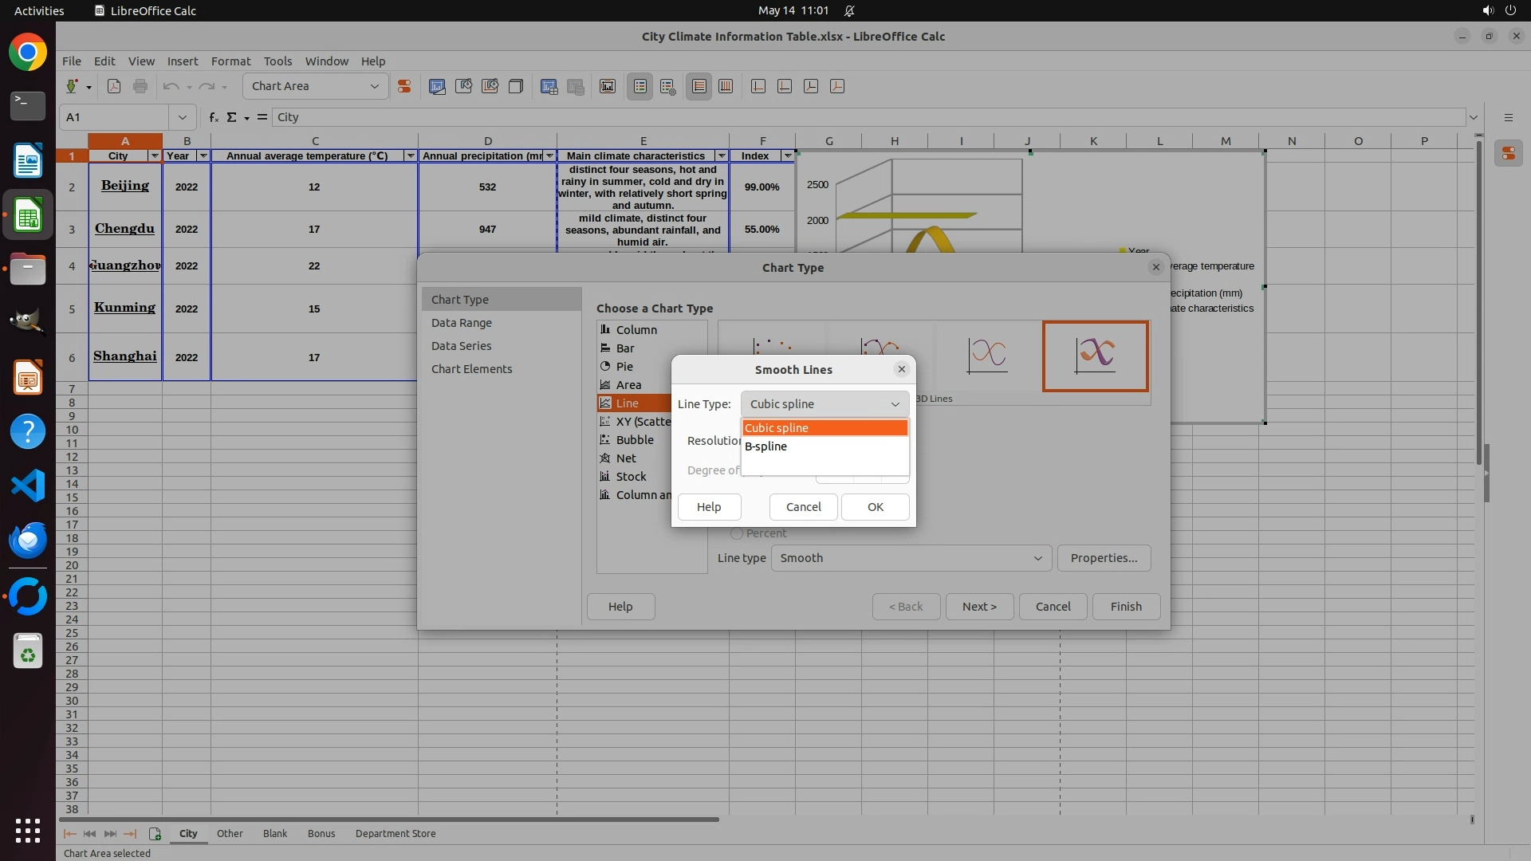This screenshot has height=861, width=1531.
Task: Open the Line type Smooth dropdown
Action: click(x=911, y=558)
